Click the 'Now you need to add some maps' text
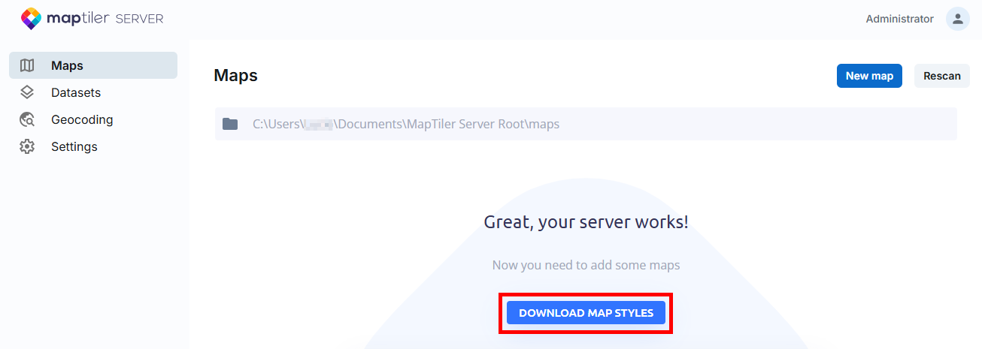This screenshot has width=982, height=349. tap(586, 265)
